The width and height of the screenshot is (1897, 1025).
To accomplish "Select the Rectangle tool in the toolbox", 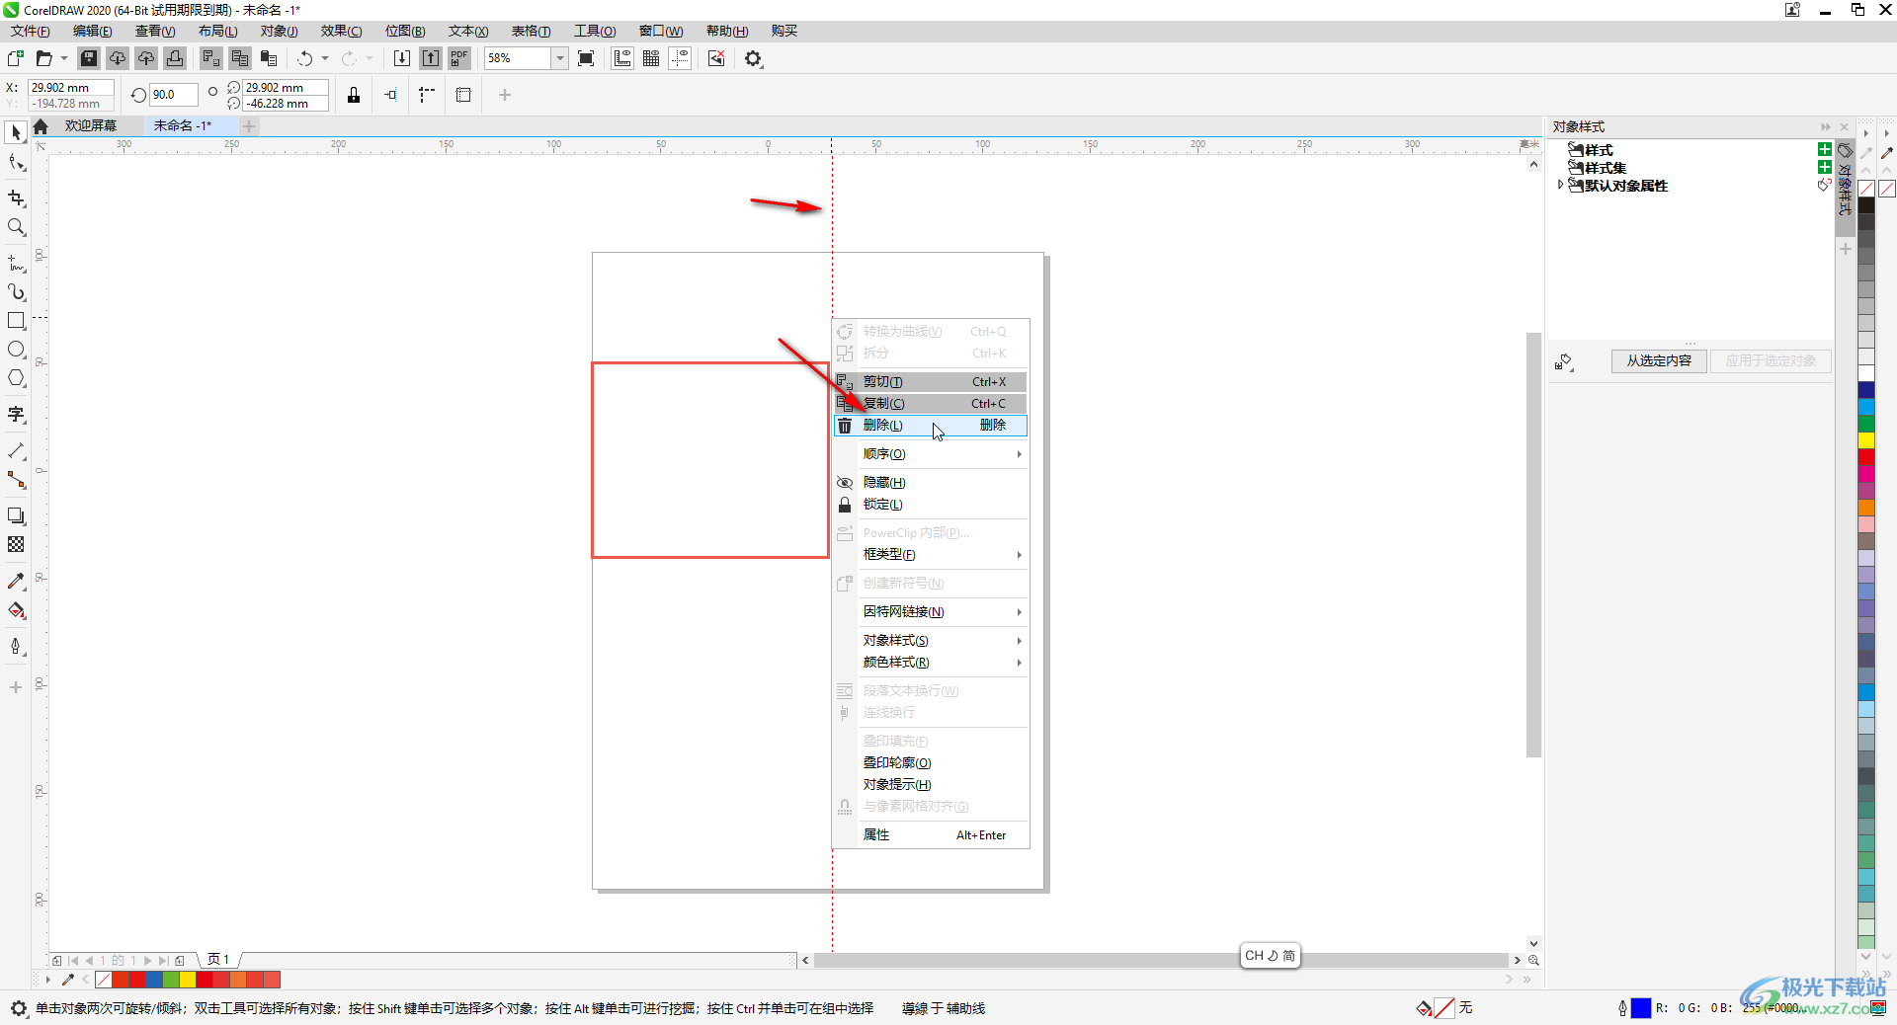I will [x=16, y=321].
